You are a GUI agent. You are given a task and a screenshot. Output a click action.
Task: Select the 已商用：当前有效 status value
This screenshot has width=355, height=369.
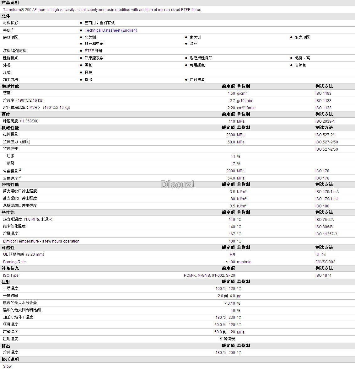(x=100, y=23)
